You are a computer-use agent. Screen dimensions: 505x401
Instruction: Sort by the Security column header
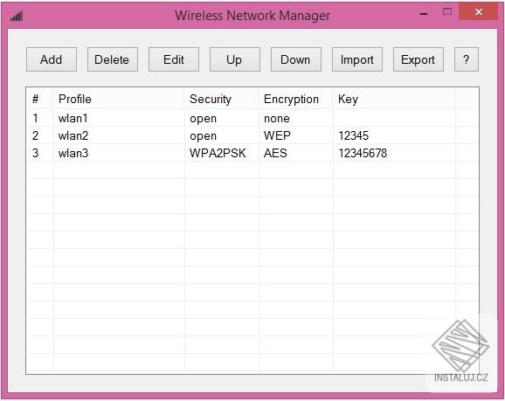(222, 99)
